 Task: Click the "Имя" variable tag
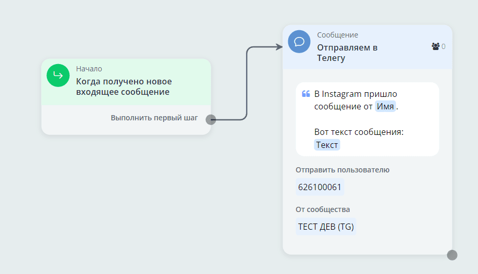[x=385, y=106]
